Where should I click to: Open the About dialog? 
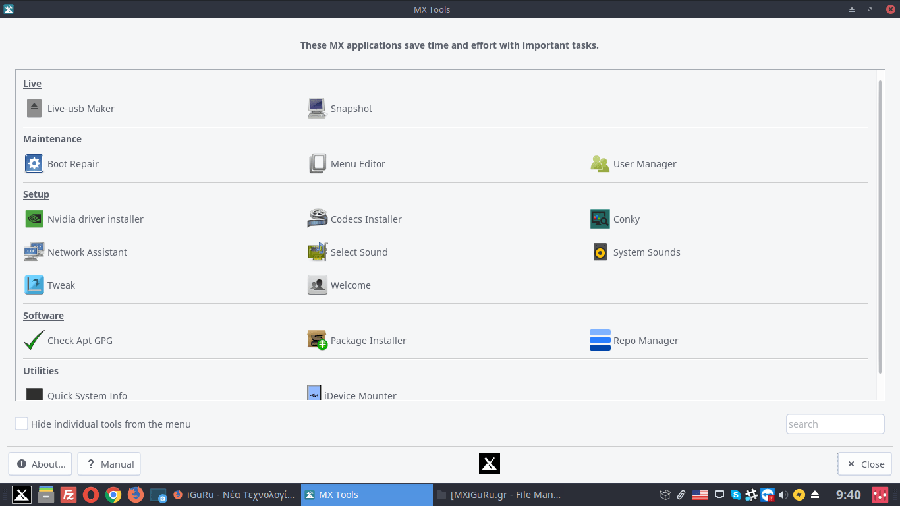(42, 464)
